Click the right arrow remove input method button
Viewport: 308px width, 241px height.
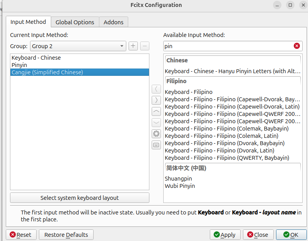coord(156,100)
